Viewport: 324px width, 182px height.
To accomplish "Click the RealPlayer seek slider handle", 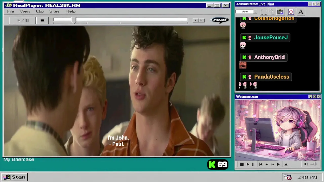I will pos(73,20).
